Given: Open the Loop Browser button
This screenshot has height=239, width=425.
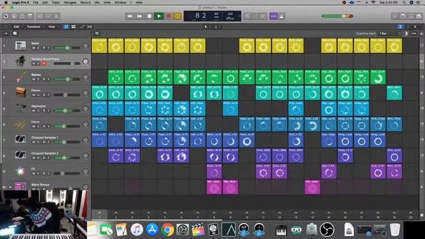Looking at the screenshot, I should tap(411, 16).
